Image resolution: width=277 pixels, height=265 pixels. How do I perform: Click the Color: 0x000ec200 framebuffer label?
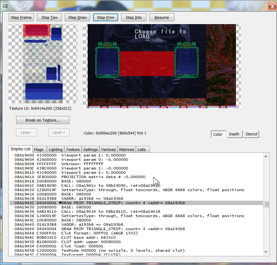pyautogui.click(x=115, y=133)
